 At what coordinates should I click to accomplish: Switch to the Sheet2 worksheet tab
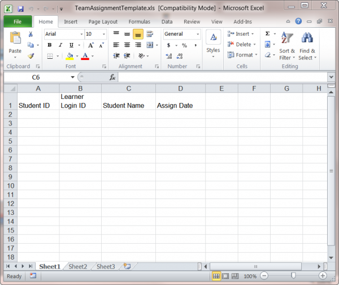78,266
